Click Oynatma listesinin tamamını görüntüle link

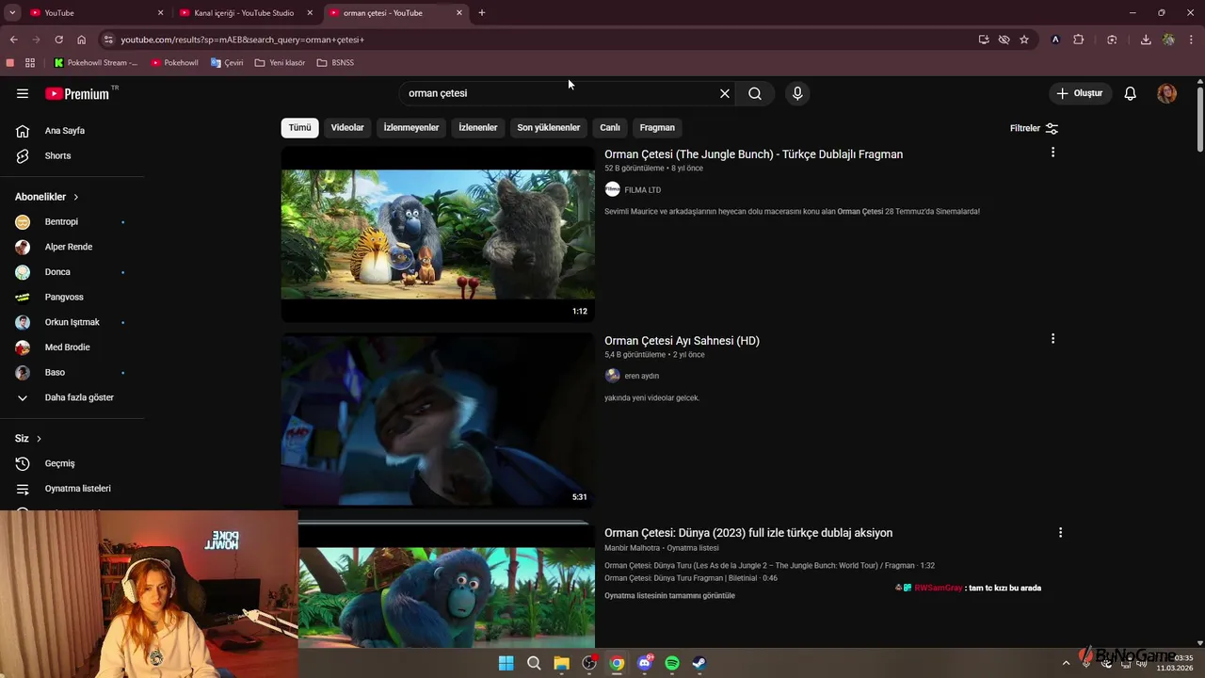click(669, 596)
